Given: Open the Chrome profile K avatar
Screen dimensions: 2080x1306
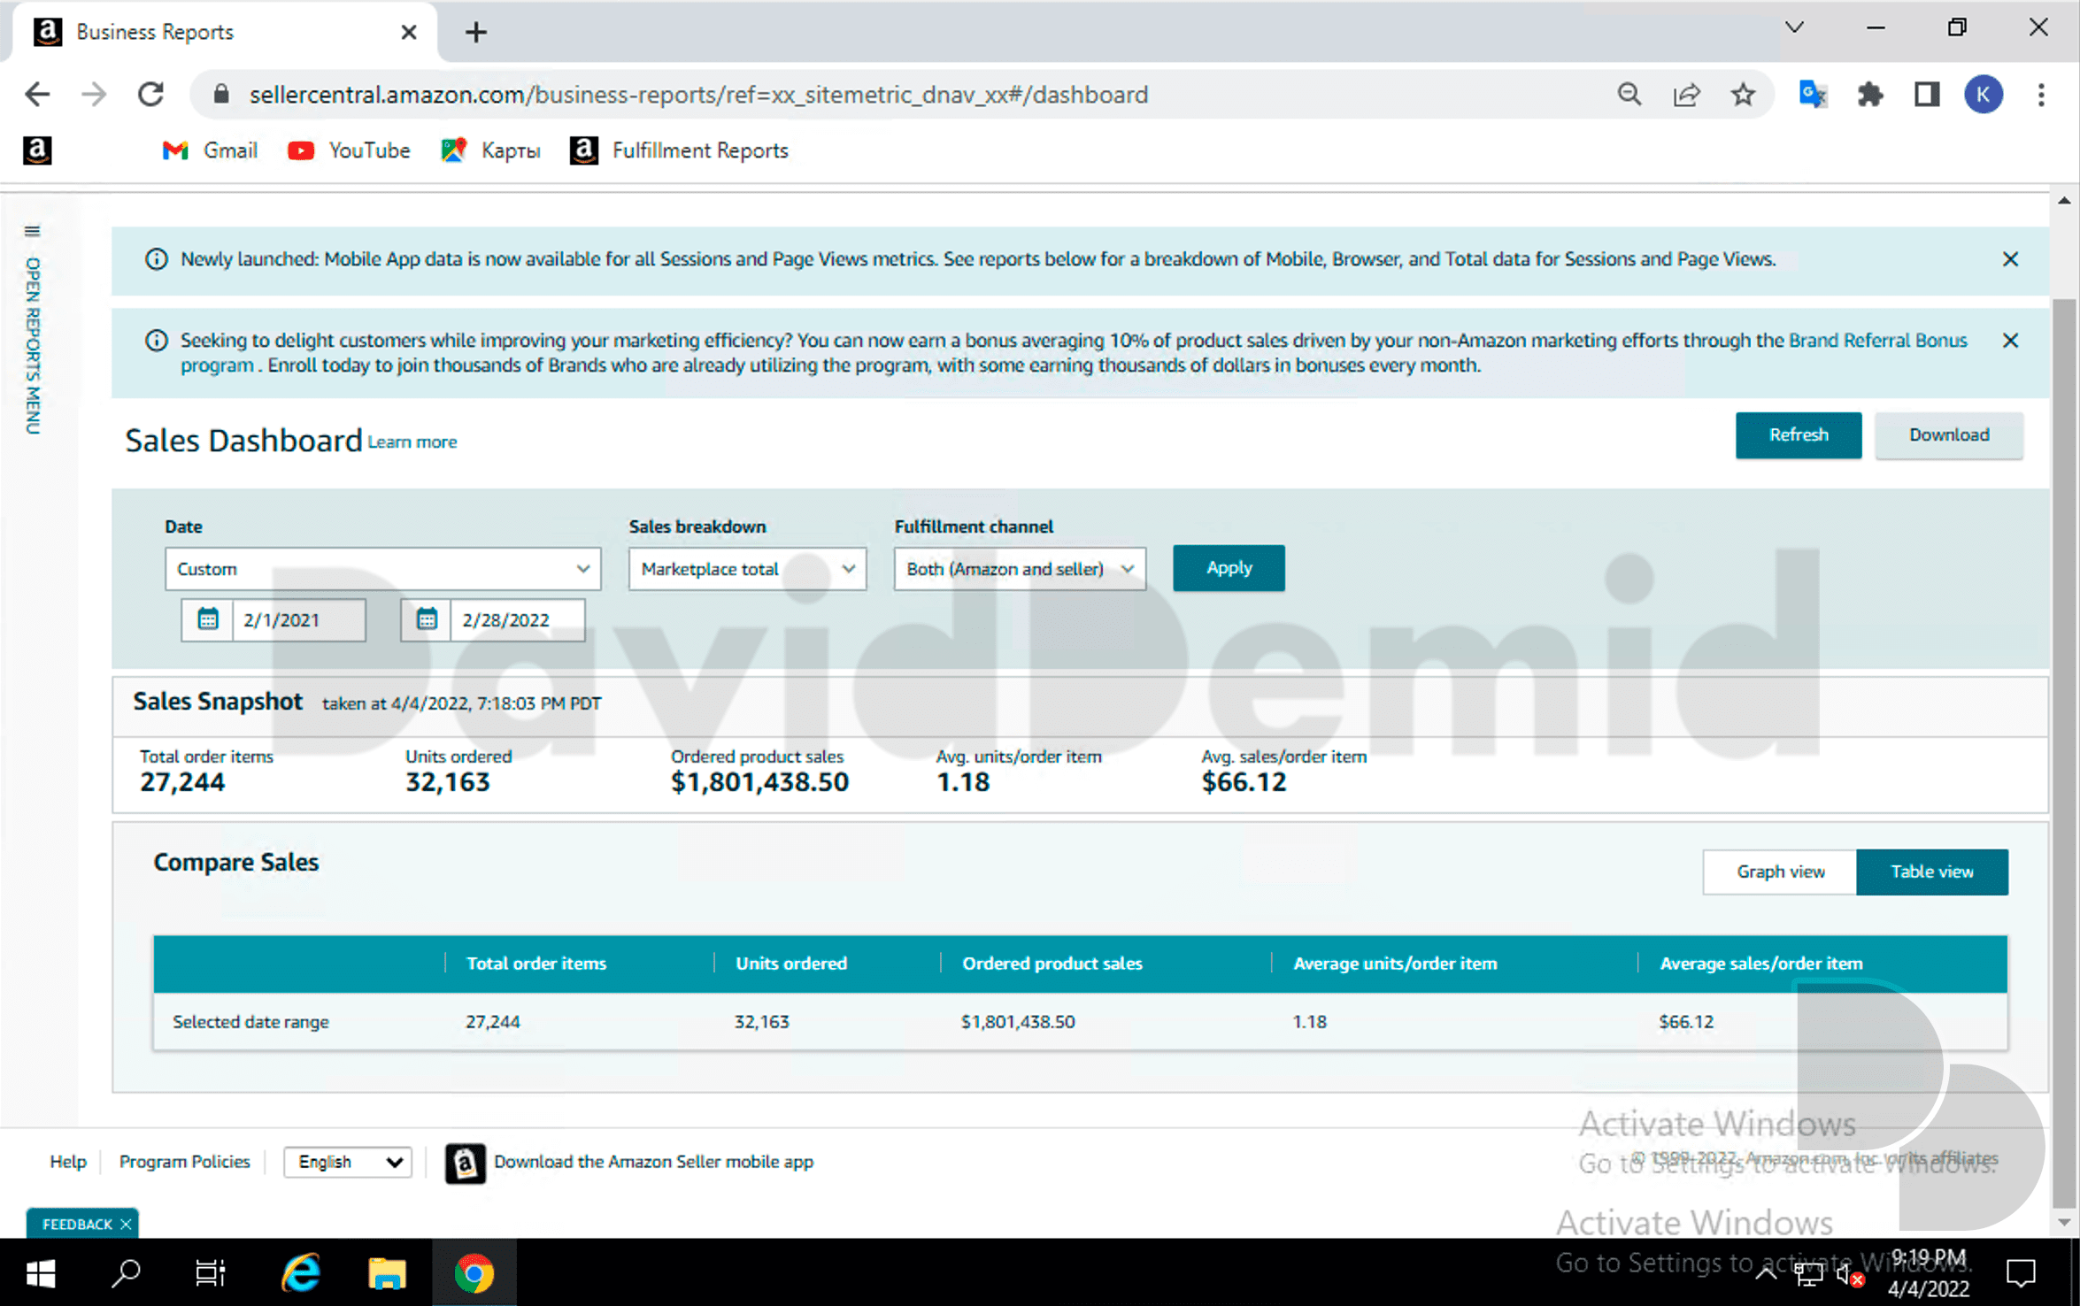Looking at the screenshot, I should [x=1984, y=94].
